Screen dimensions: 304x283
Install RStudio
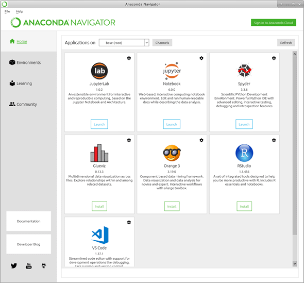coord(244,206)
